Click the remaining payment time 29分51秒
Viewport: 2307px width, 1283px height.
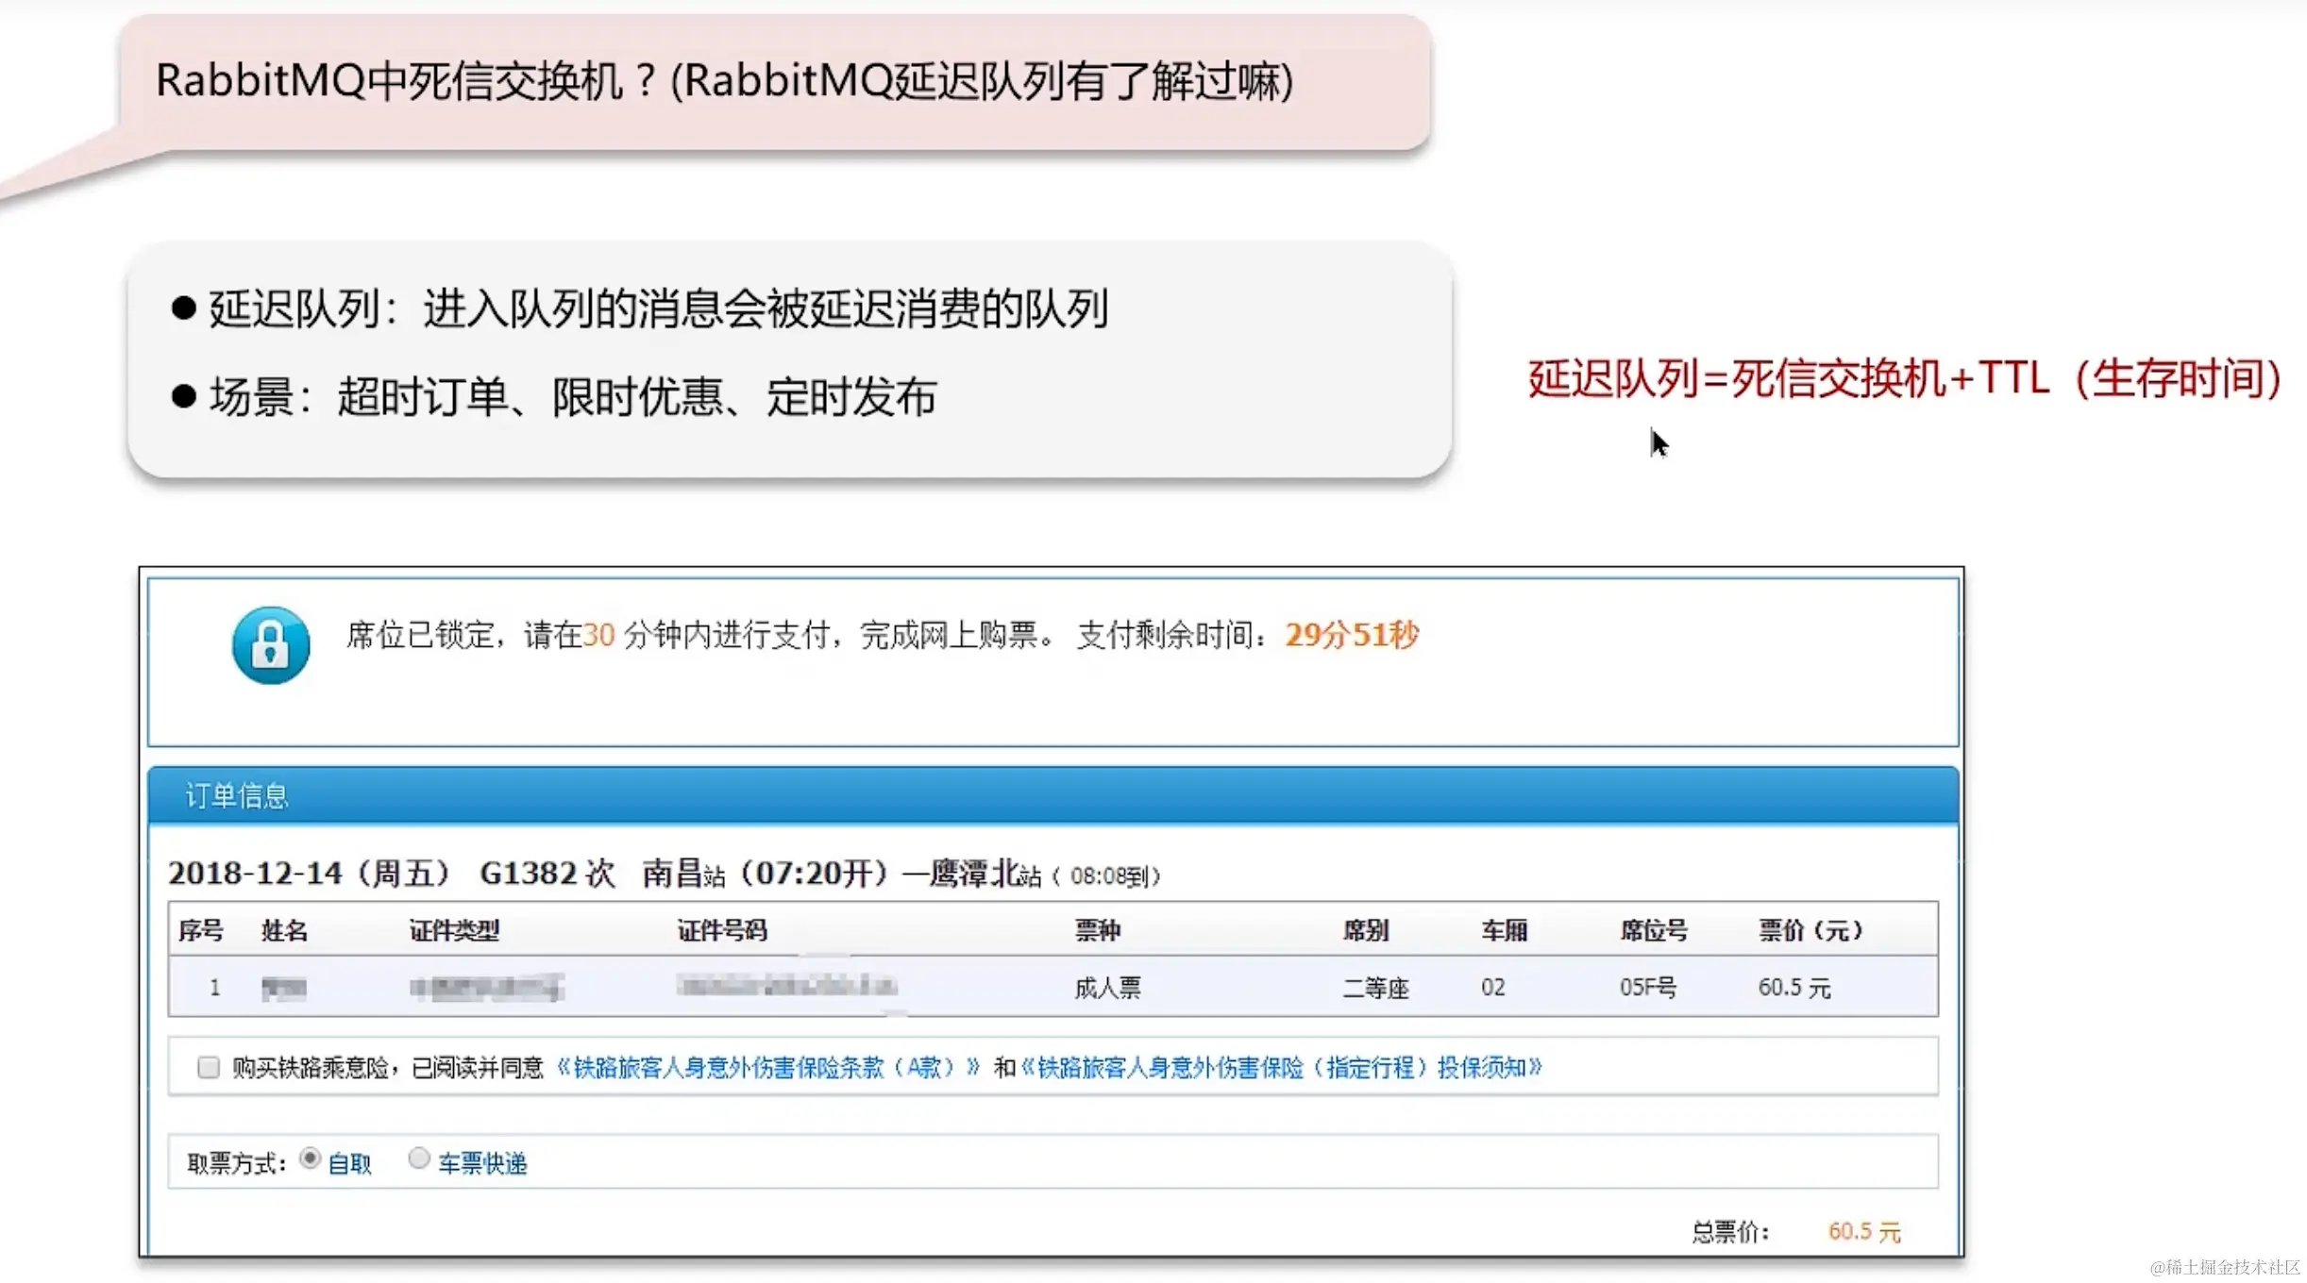click(x=1351, y=635)
